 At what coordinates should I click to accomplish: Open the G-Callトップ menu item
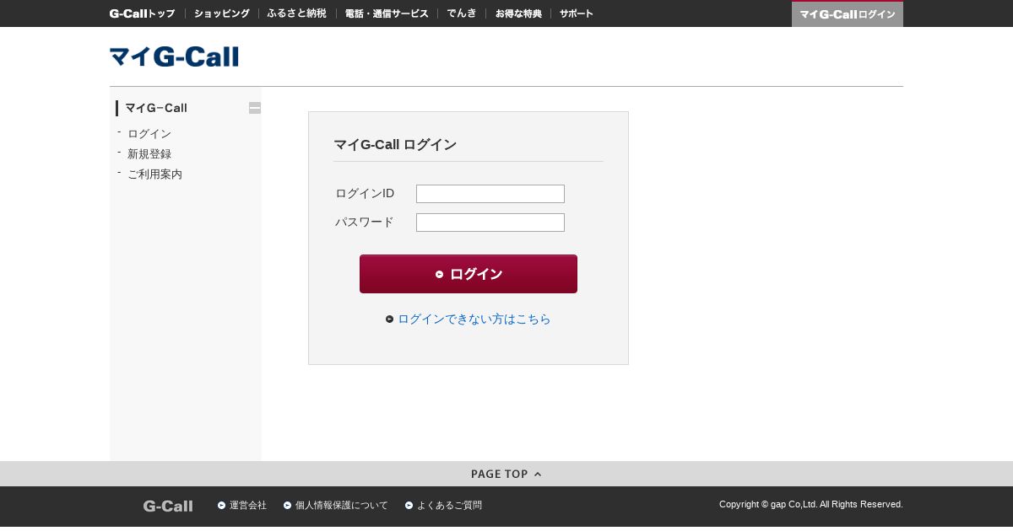[143, 13]
